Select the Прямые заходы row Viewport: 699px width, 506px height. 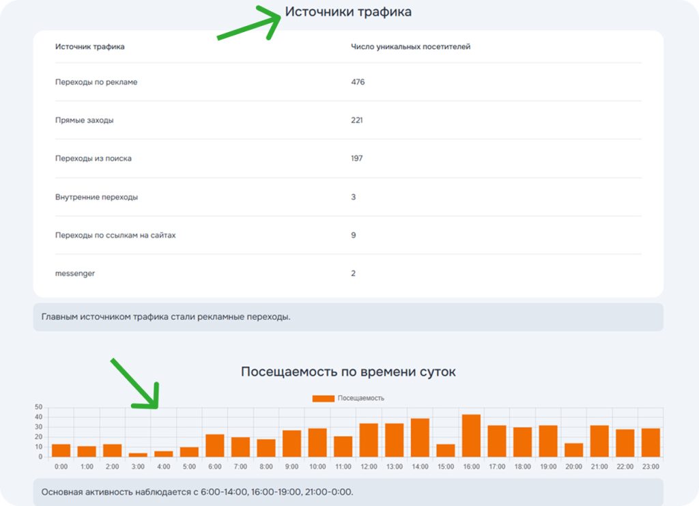[x=85, y=120]
